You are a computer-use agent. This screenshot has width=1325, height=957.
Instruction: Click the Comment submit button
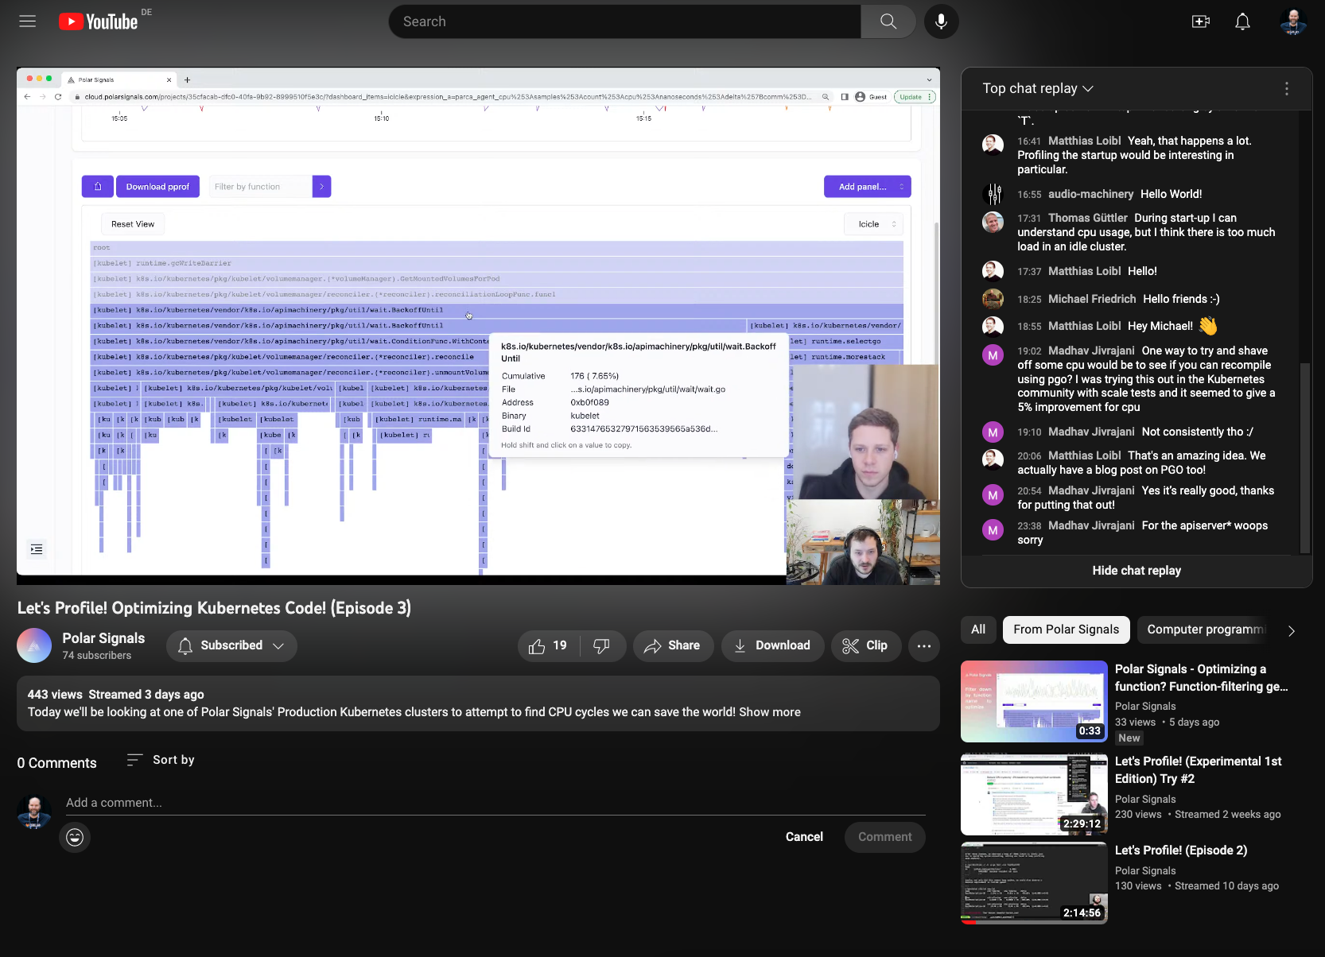coord(884,837)
